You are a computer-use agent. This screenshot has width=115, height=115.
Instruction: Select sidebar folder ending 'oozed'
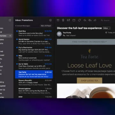2,55
